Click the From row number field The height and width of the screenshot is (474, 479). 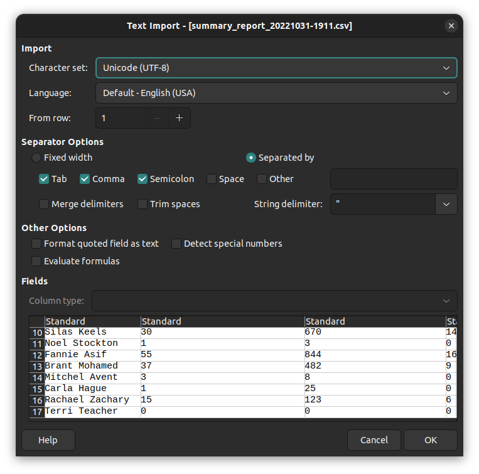tap(121, 118)
